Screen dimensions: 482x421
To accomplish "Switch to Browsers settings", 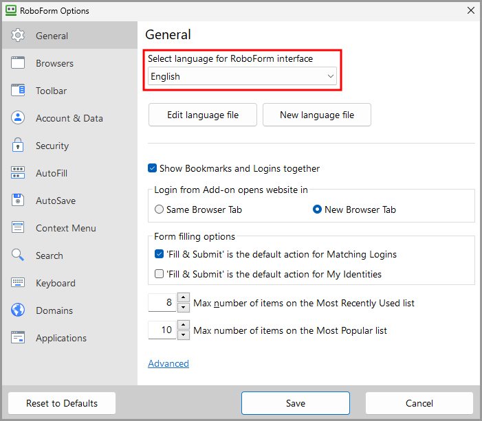I will coord(69,63).
